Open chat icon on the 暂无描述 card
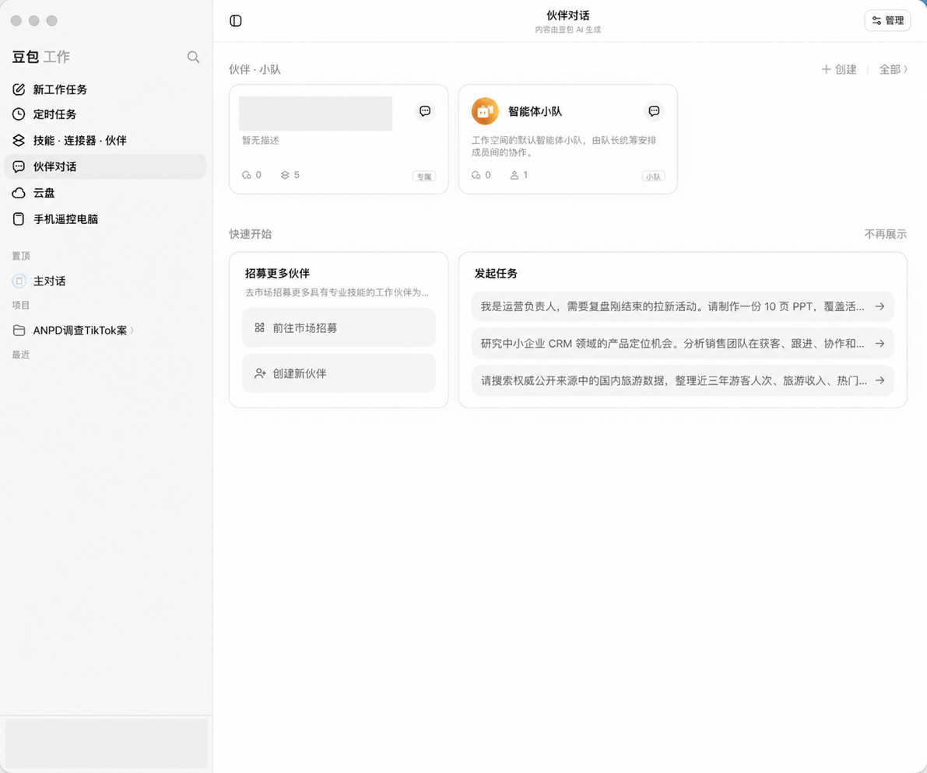This screenshot has width=927, height=773. point(425,111)
